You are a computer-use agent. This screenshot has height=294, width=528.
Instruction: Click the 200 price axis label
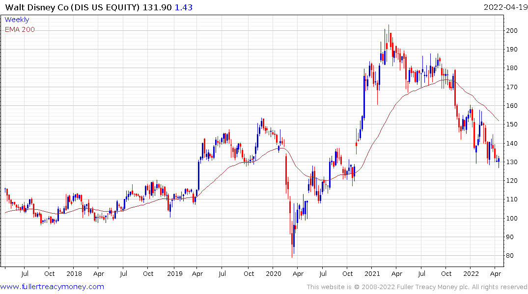pos(512,30)
